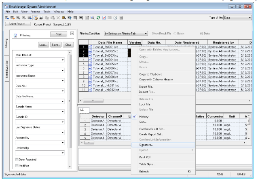Screen dimensions: 258x181
Task: Choose Signature... from the context menu
Action: pyautogui.click(x=163, y=145)
